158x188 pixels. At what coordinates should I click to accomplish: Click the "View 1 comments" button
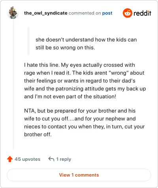[x=79, y=175]
